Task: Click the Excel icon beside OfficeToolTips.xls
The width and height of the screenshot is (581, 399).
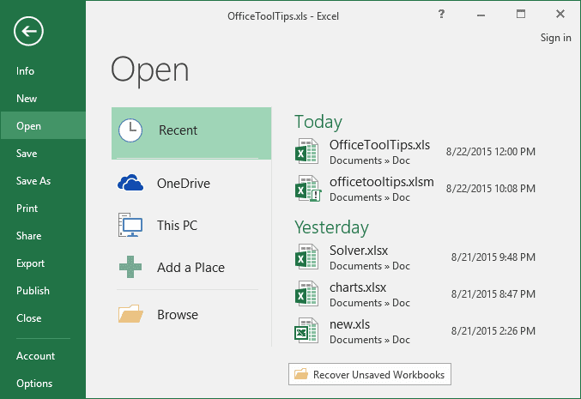Action: tap(306, 151)
